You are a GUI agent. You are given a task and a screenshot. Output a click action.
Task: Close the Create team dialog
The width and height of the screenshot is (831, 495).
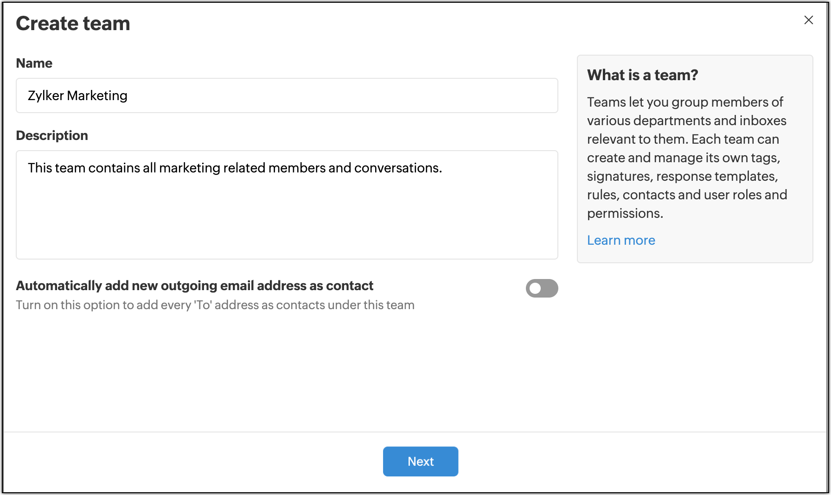click(x=808, y=20)
